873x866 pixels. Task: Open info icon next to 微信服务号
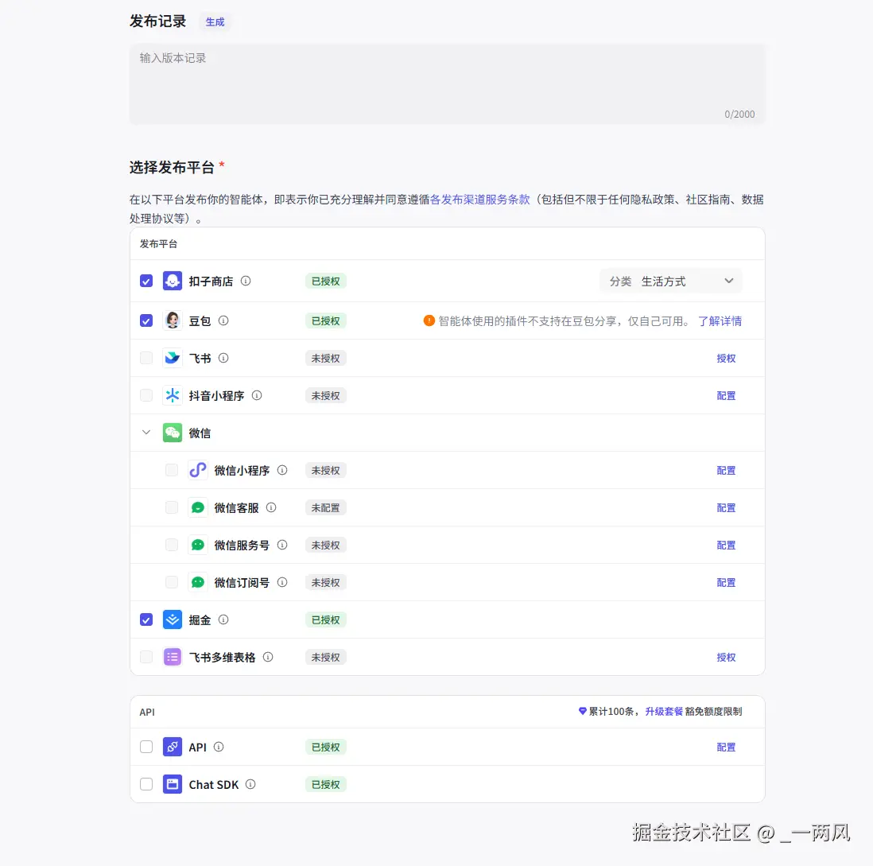[282, 545]
